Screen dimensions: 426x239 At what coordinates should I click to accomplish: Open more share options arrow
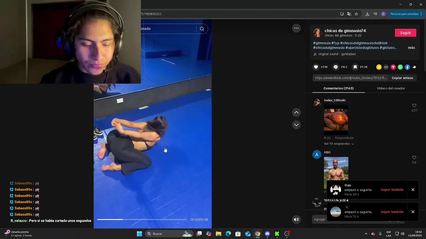414,67
